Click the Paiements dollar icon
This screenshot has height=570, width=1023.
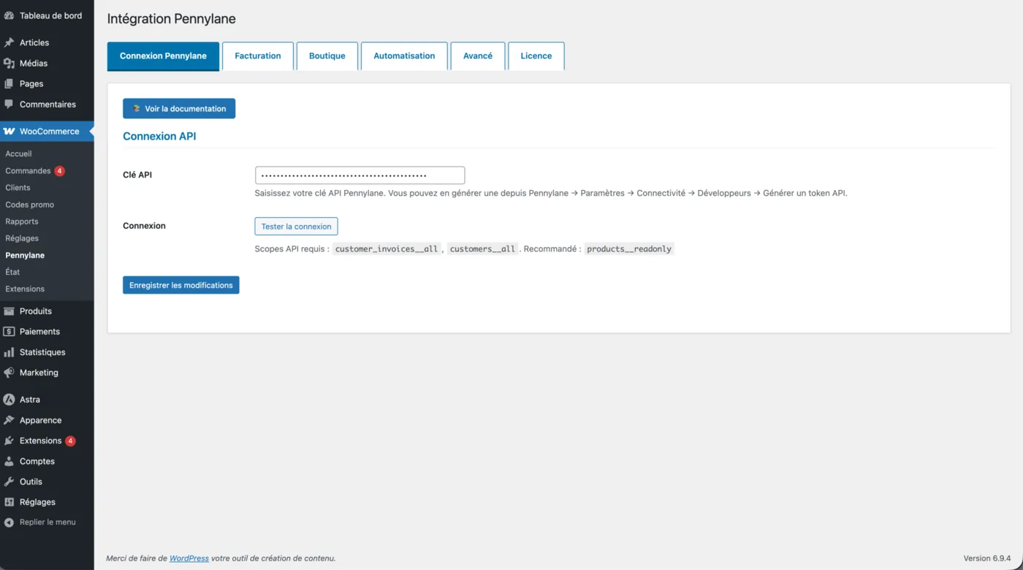(9, 331)
